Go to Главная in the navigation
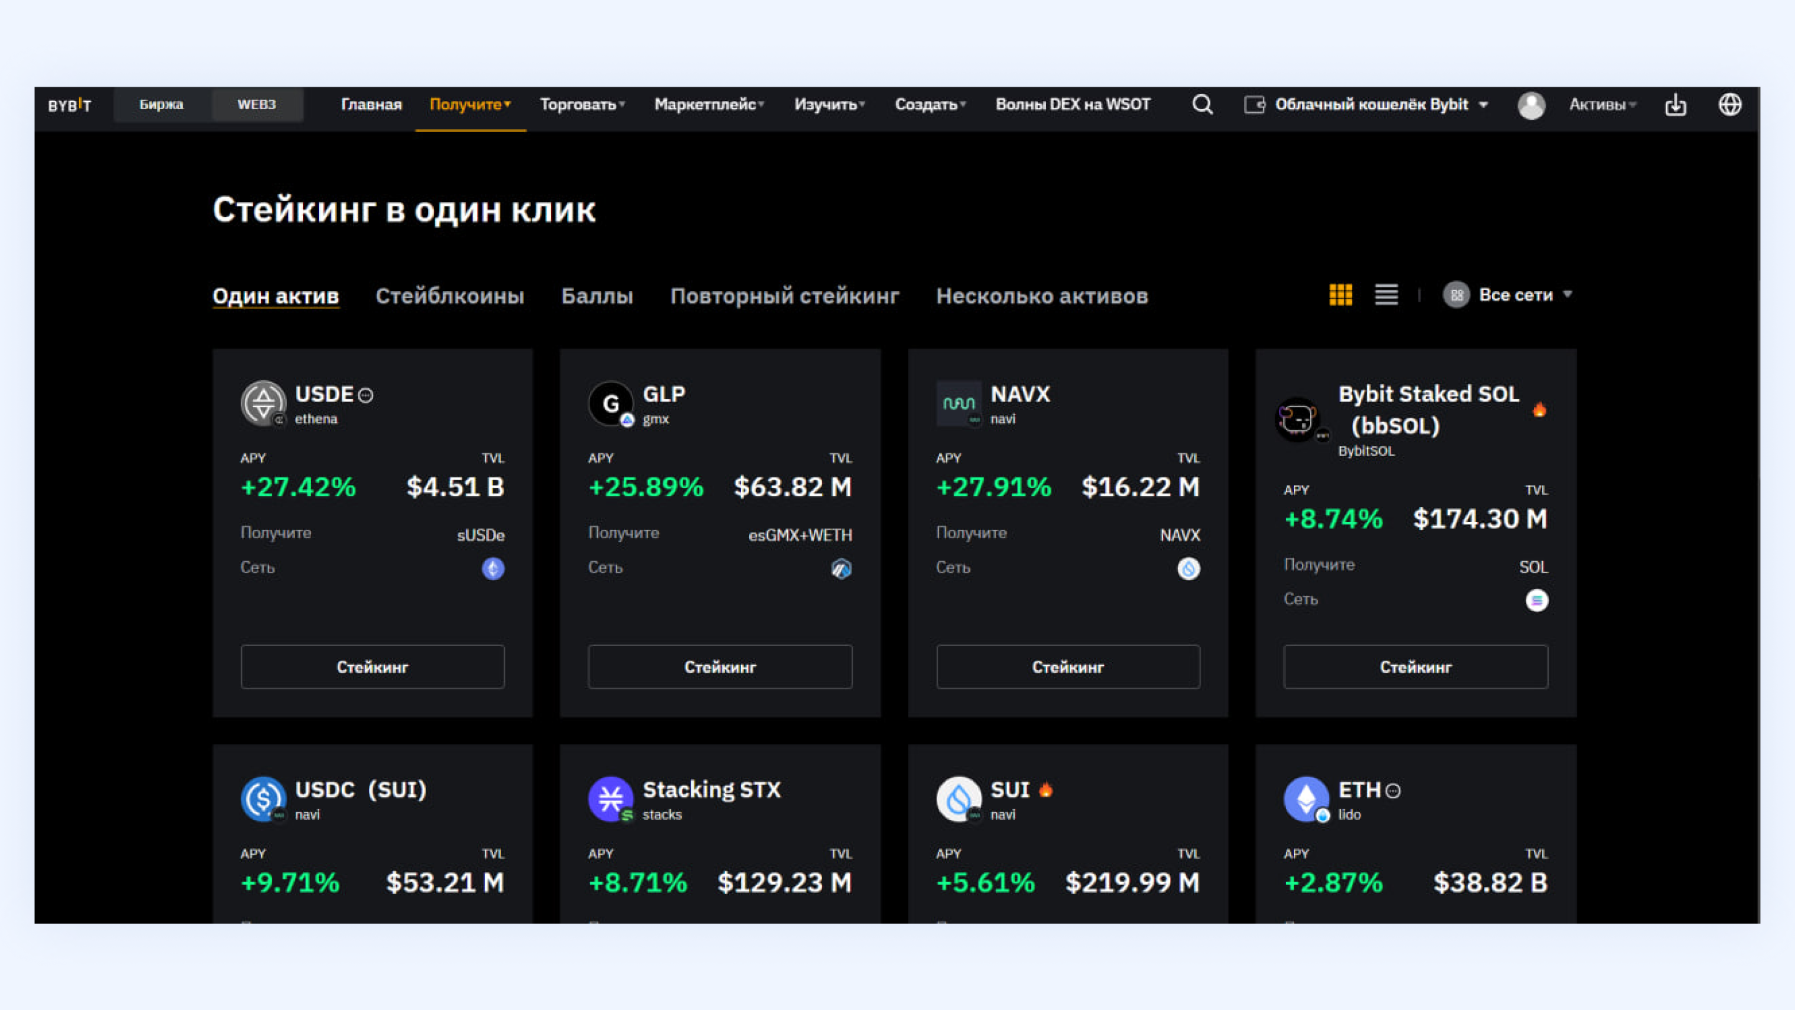The image size is (1795, 1010). (371, 105)
